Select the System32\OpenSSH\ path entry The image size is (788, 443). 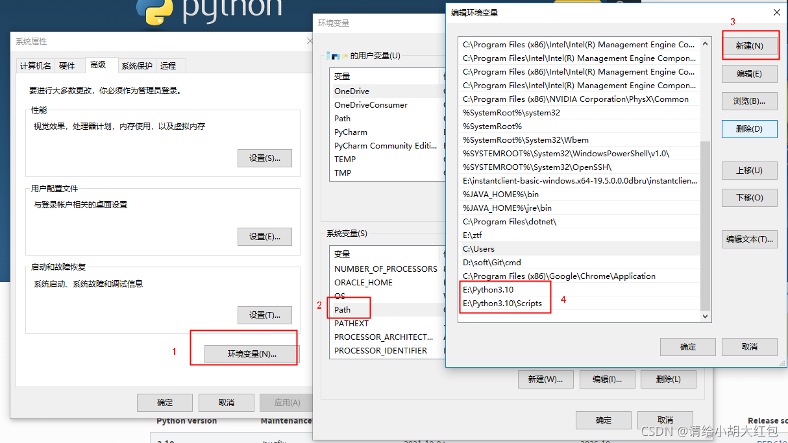[x=580, y=167]
